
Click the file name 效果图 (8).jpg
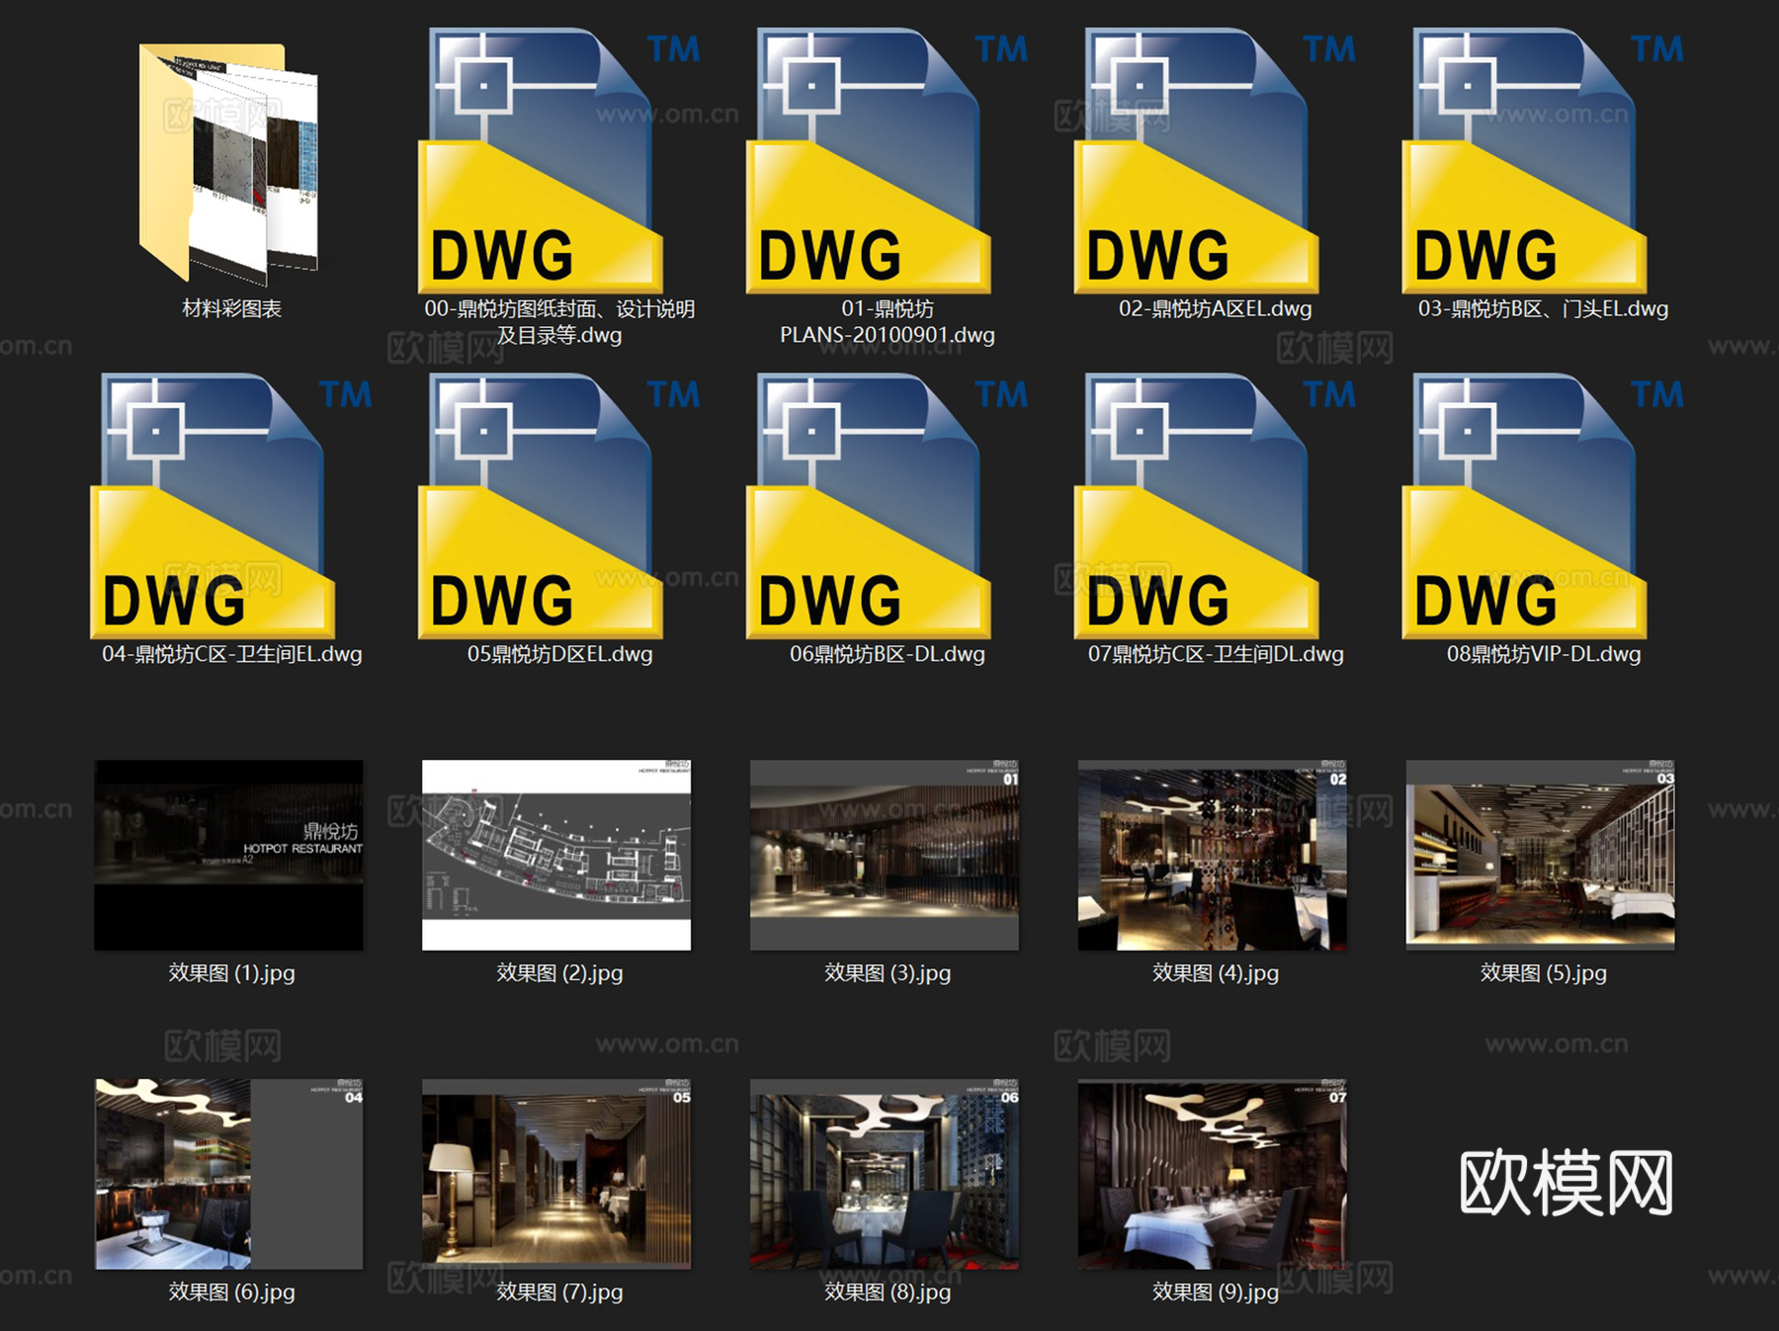pyautogui.click(x=889, y=1292)
